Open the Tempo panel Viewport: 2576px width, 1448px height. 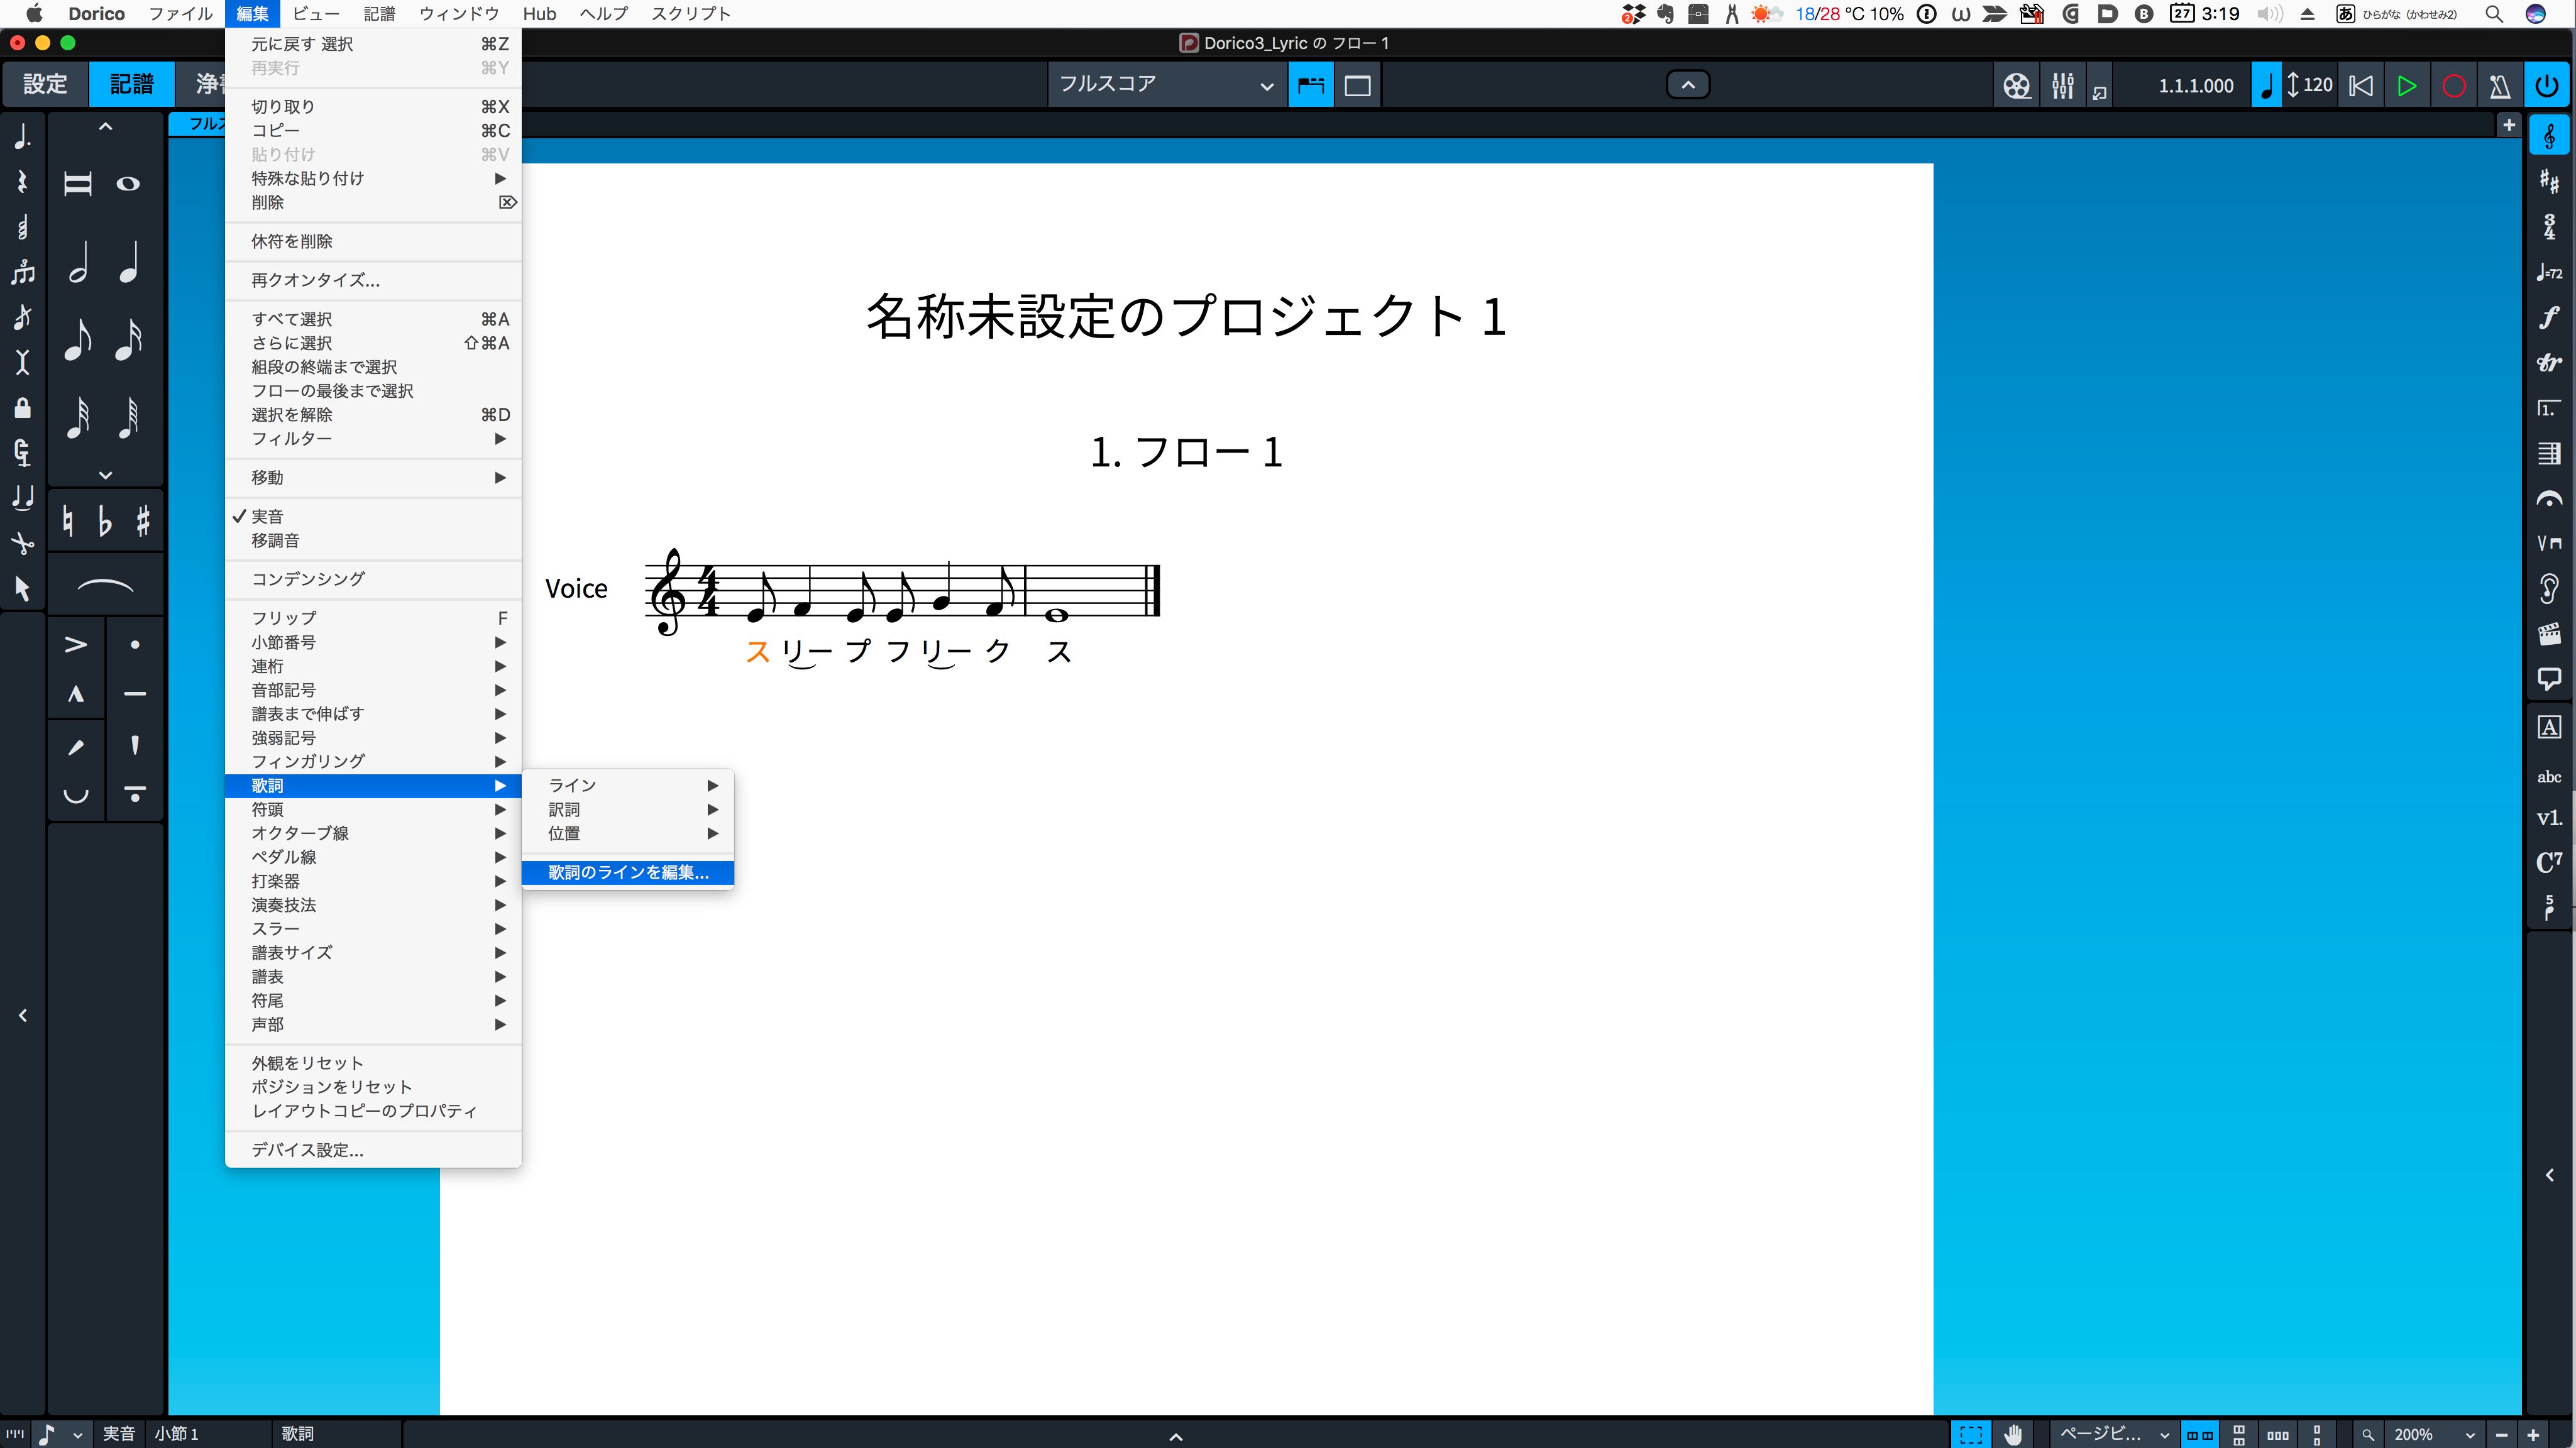(2549, 272)
